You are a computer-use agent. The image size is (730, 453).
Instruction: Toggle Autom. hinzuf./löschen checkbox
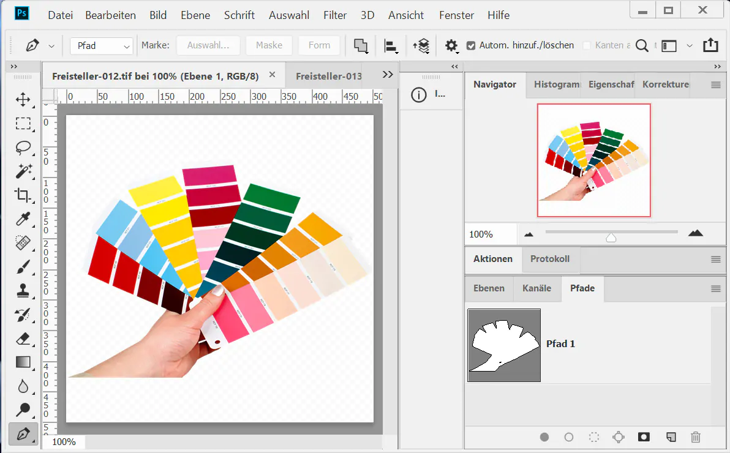471,45
